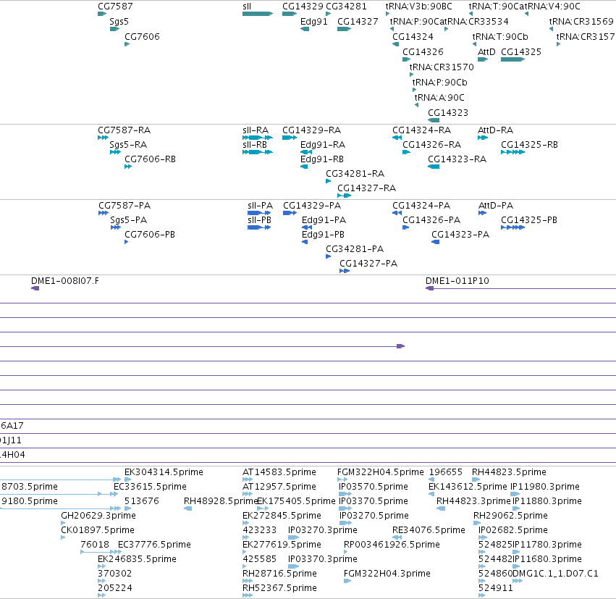Viewport: 616px width, 599px height.
Task: Select the Sgs5-PA CDS label
Action: tap(128, 220)
